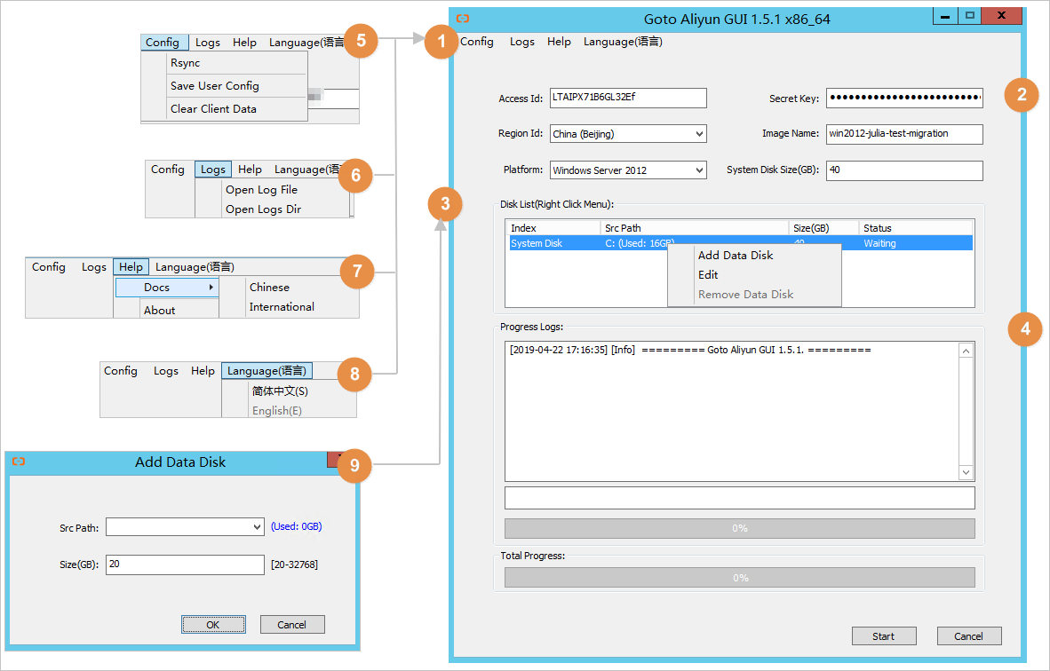Click the Secret Key password field
The image size is (1050, 671).
coord(904,98)
